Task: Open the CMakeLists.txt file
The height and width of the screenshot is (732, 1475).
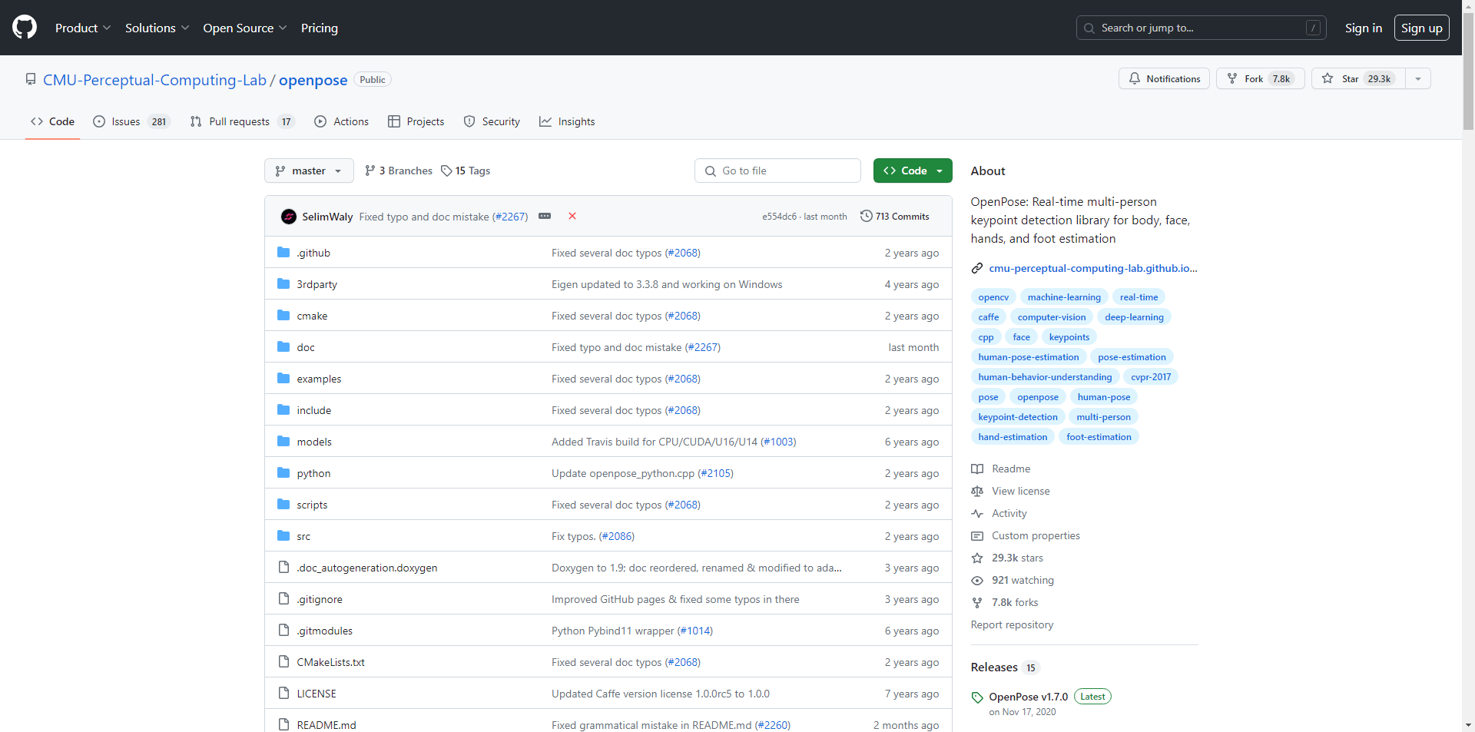Action: tap(330, 662)
